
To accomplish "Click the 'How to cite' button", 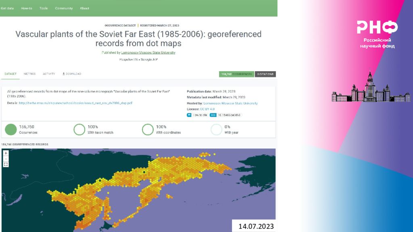I will click(197, 115).
